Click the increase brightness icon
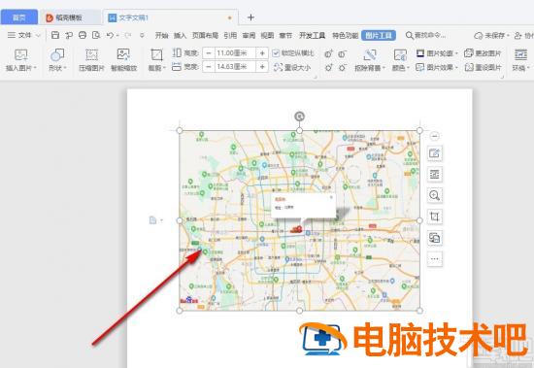 coord(328,67)
